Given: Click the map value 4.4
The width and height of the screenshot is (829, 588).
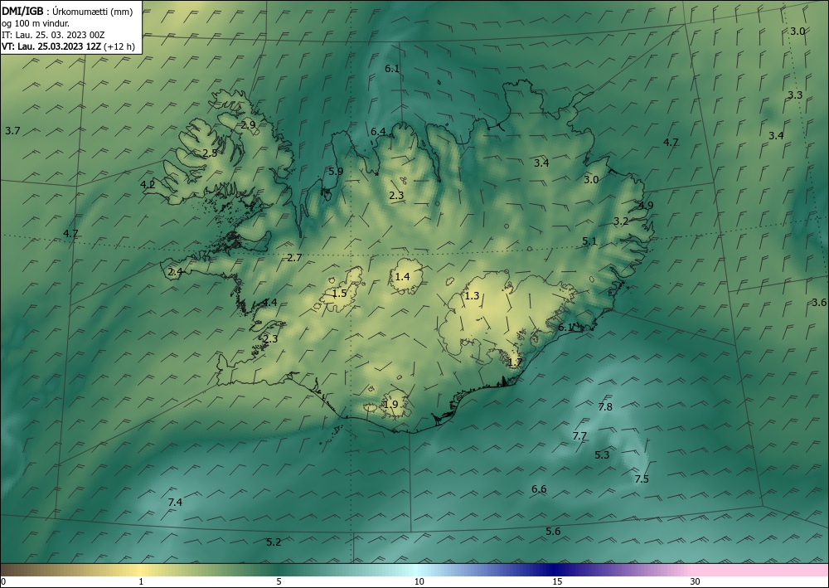Looking at the screenshot, I should point(269,303).
